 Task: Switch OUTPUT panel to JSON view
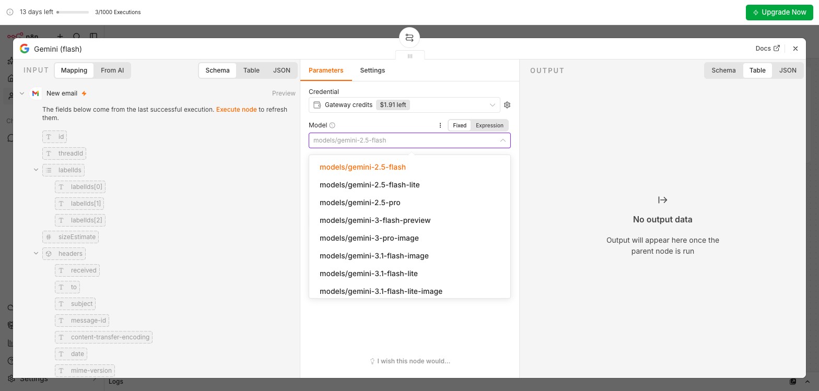788,70
